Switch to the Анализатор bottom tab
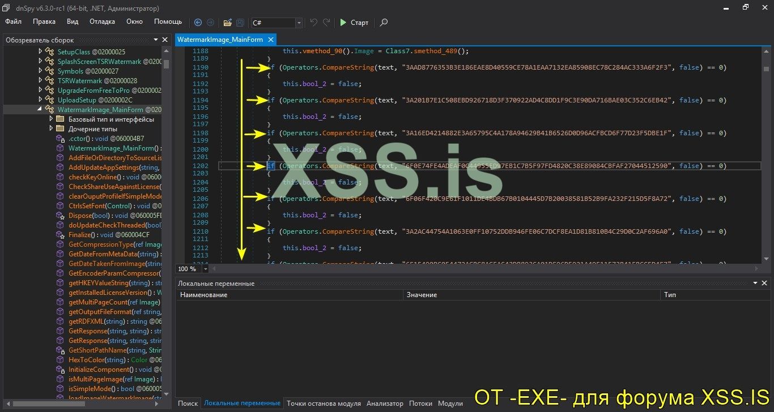Image resolution: width=774 pixels, height=412 pixels. coord(385,404)
